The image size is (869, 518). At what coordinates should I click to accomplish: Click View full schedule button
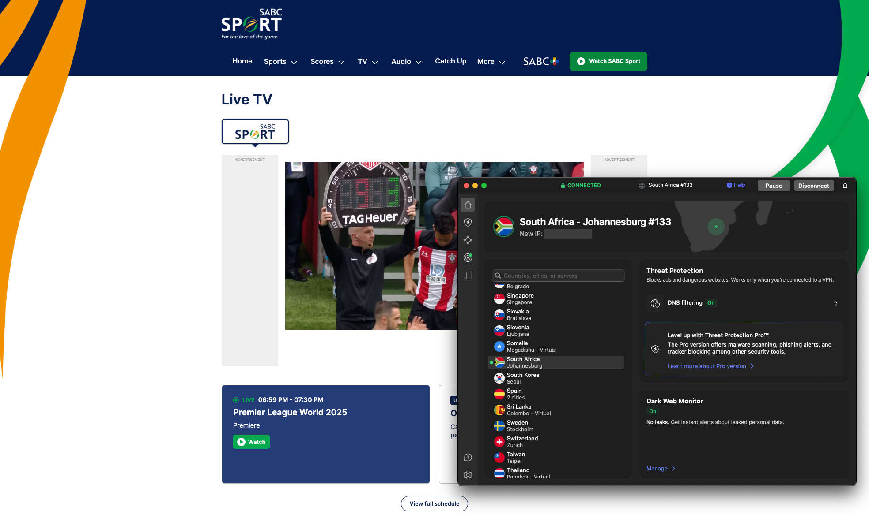pos(434,503)
